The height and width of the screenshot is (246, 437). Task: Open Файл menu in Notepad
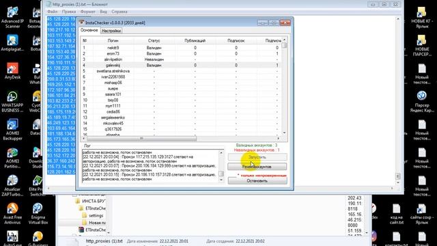(52, 12)
